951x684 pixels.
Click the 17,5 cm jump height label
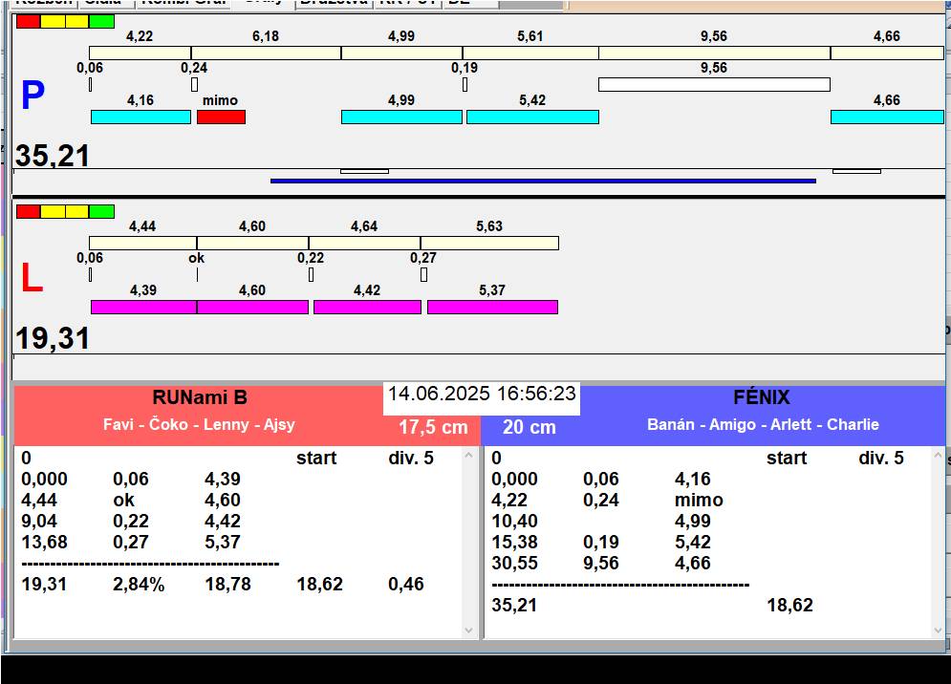tap(433, 427)
